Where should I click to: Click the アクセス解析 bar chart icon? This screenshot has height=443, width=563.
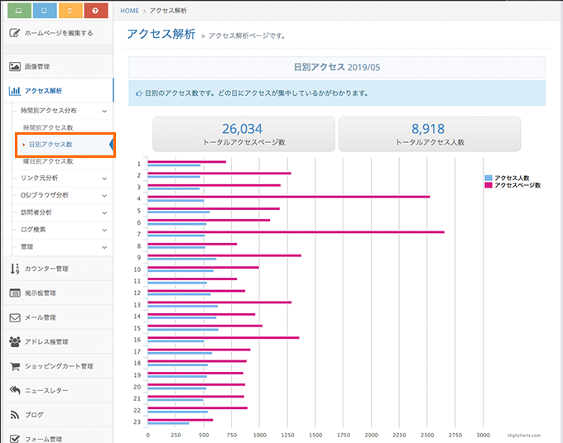click(15, 91)
